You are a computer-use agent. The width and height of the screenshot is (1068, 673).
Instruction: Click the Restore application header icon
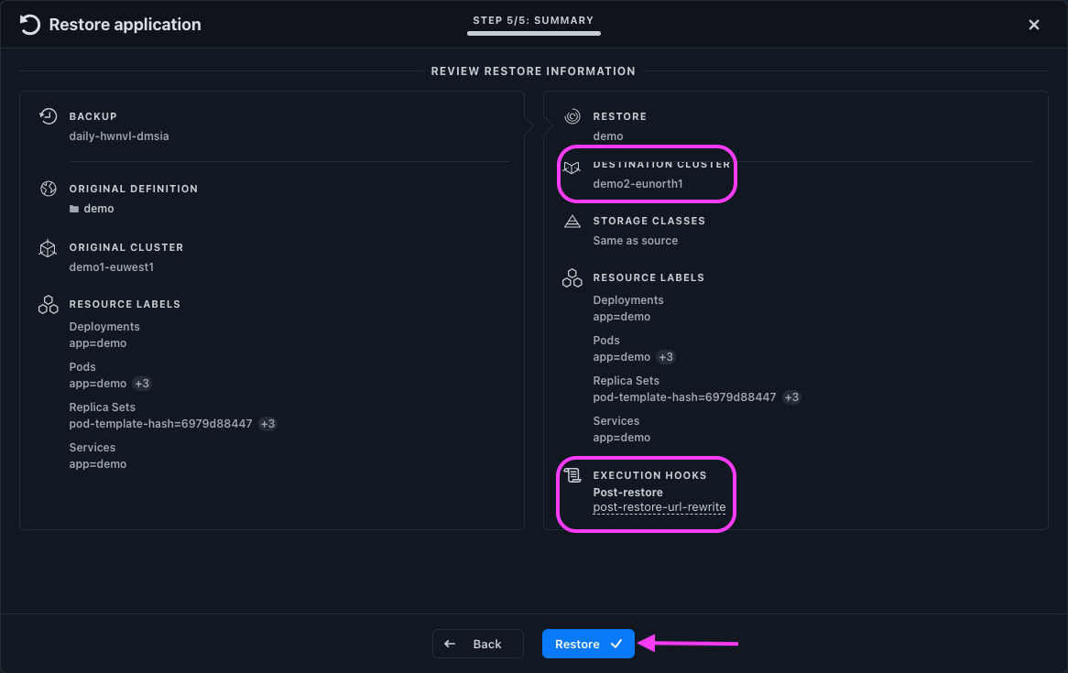[29, 25]
